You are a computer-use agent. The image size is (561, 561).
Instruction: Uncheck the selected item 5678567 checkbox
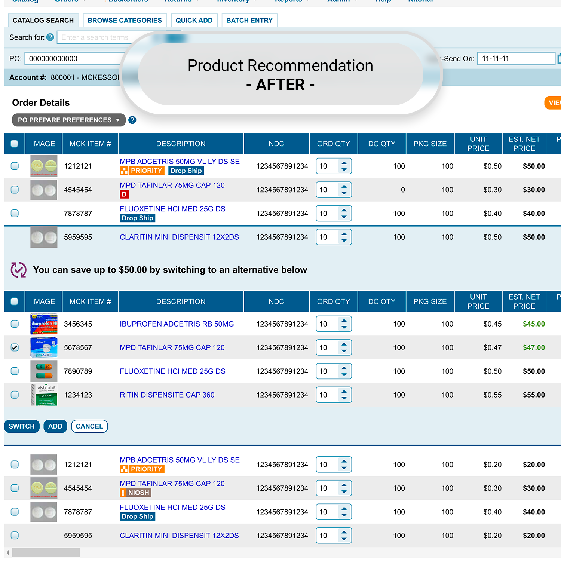[x=15, y=347]
